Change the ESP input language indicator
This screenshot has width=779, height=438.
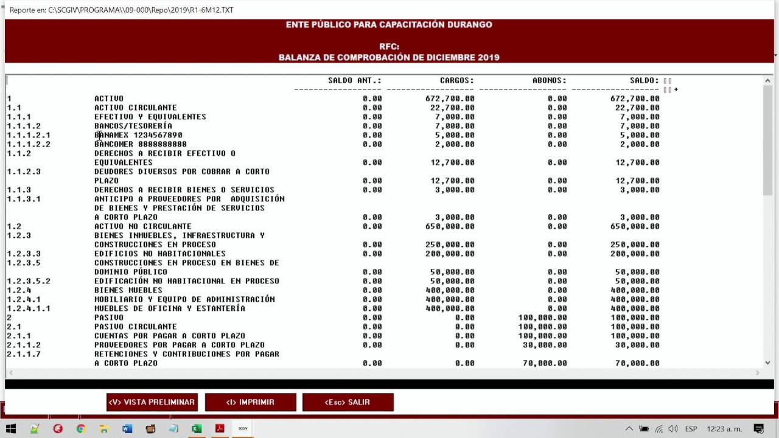[691, 429]
